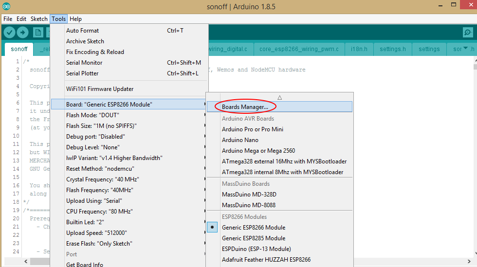Click the Verify checkmark toolbar icon
The width and height of the screenshot is (477, 267).
point(9,32)
